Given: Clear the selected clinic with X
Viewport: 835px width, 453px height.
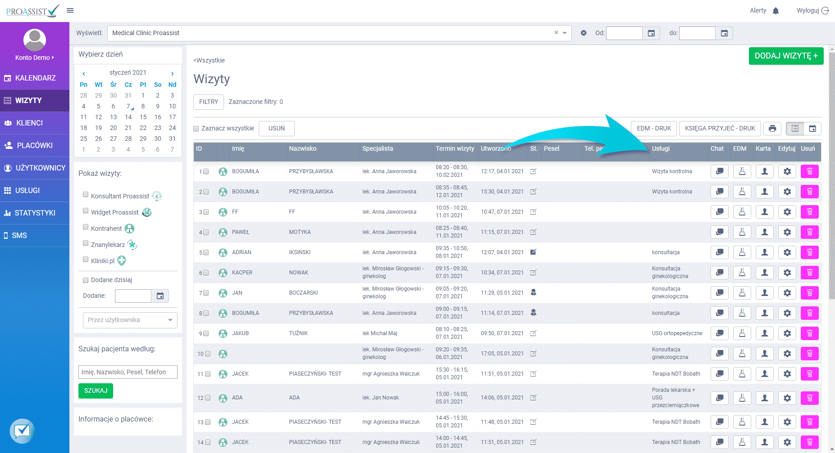Looking at the screenshot, I should tap(556, 32).
